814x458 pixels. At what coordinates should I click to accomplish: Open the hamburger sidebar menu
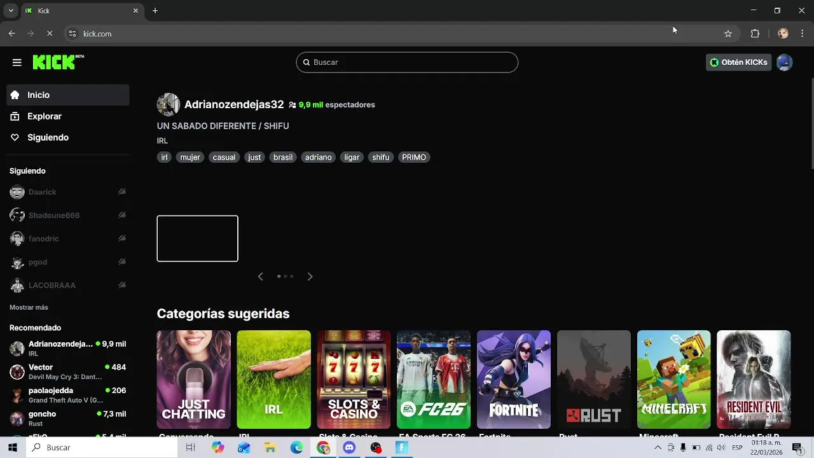(17, 62)
